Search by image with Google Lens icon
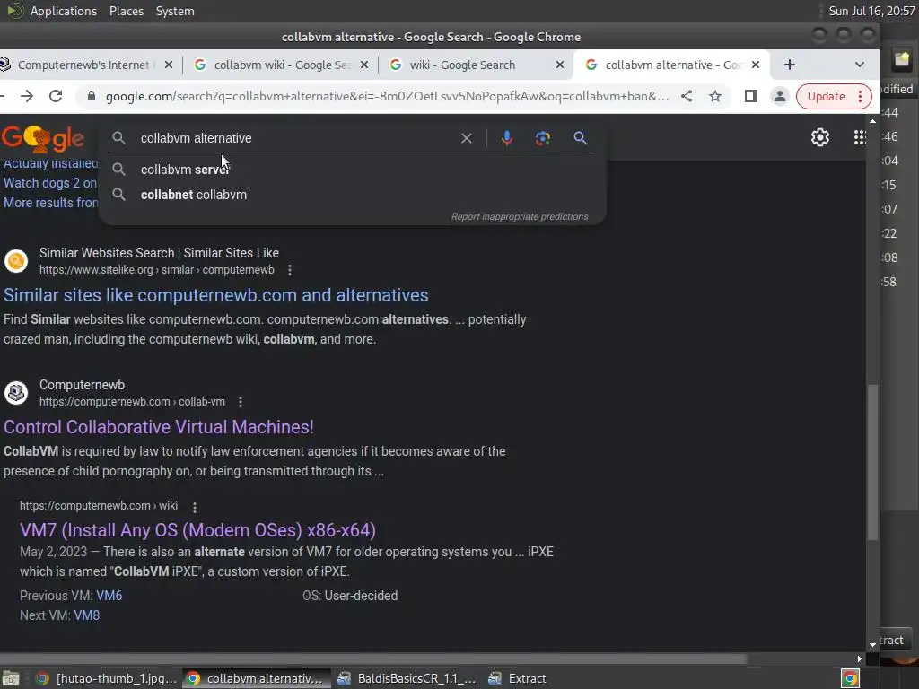The height and width of the screenshot is (689, 919). (x=543, y=138)
